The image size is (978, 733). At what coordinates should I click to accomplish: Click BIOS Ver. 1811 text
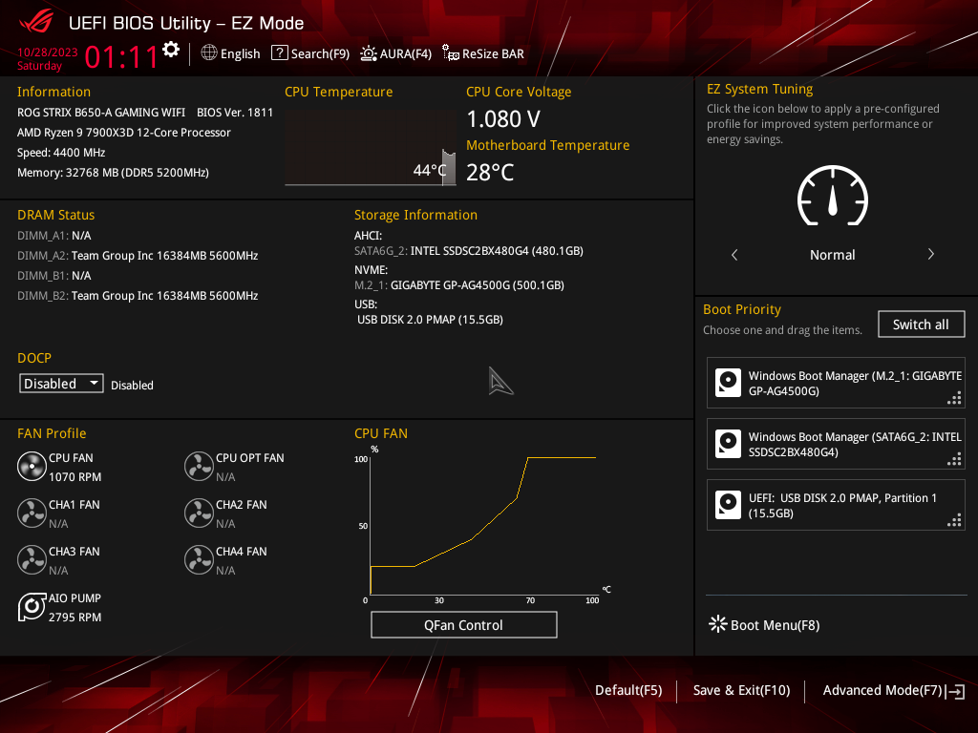pos(235,113)
